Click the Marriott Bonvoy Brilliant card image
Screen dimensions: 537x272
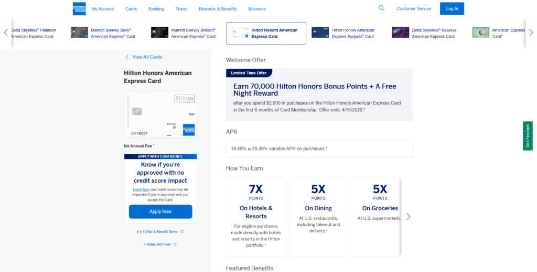[x=159, y=32]
